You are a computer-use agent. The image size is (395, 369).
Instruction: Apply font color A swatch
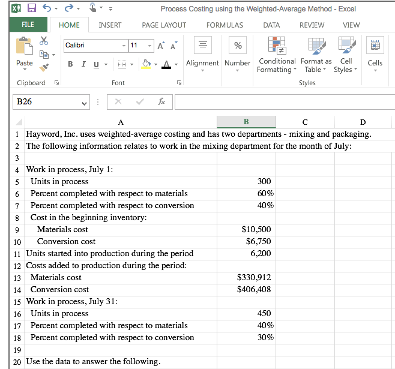coord(166,64)
